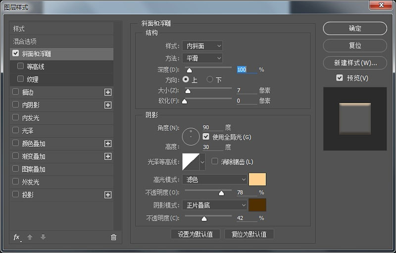Open the dark brown shadow color swatch

[257, 205]
